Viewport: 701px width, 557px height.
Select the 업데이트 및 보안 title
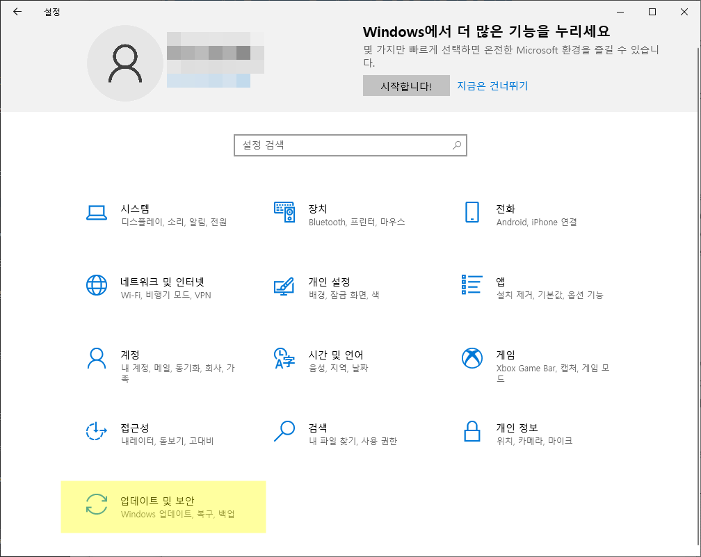(157, 501)
